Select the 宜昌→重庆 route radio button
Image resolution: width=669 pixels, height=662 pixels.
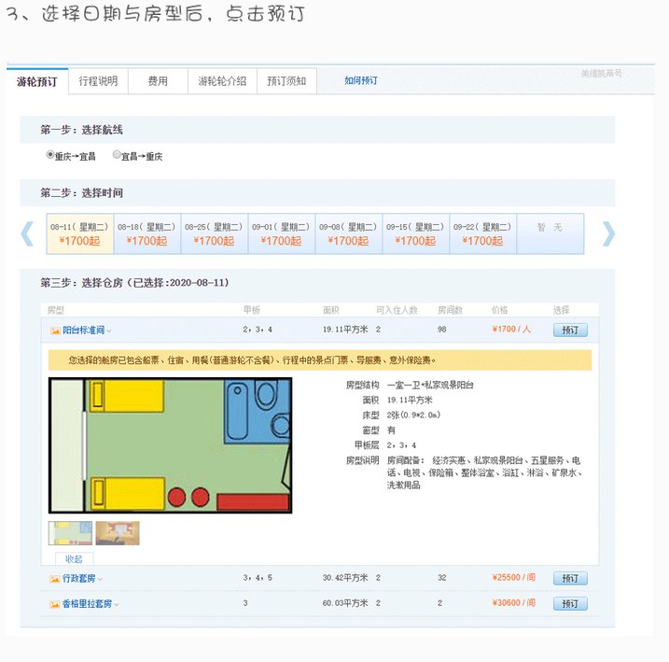click(117, 156)
